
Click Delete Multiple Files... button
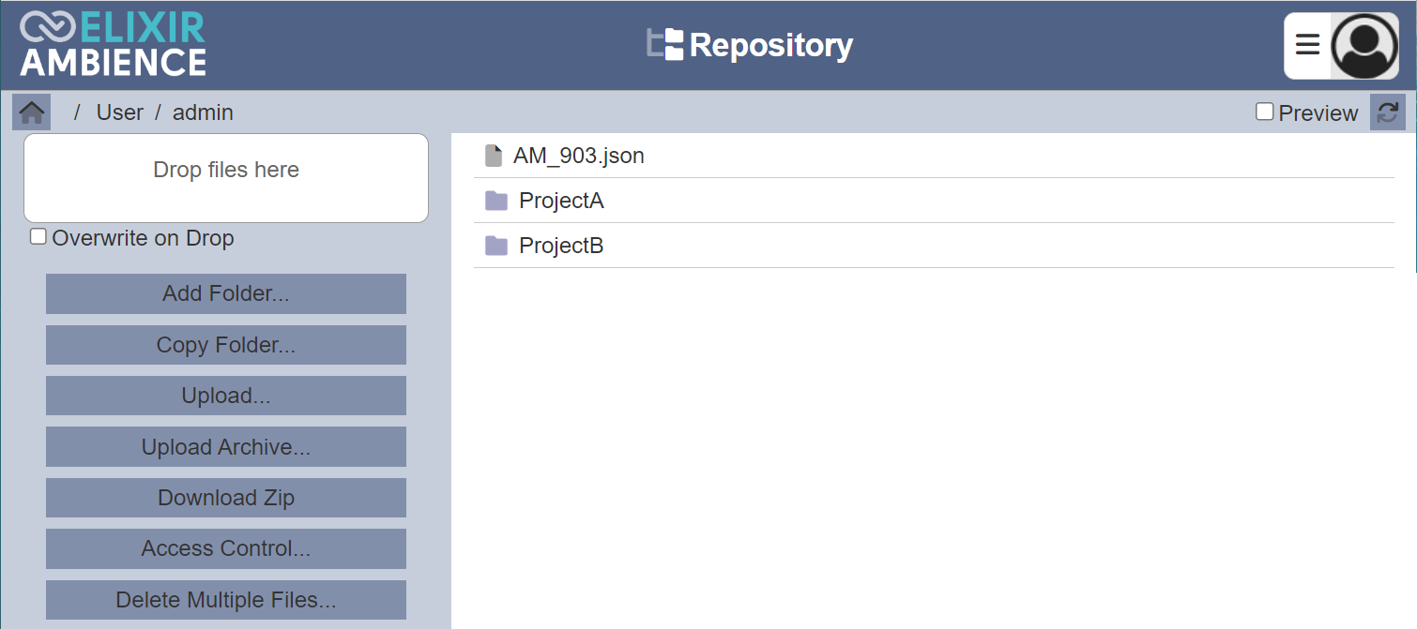tap(226, 600)
